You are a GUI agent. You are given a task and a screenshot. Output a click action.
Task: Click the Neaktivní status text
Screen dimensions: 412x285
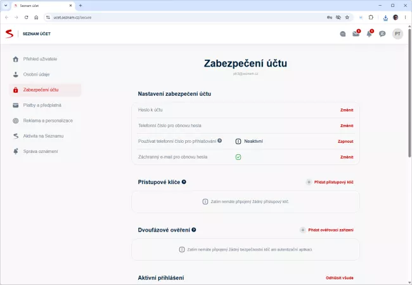pos(254,142)
